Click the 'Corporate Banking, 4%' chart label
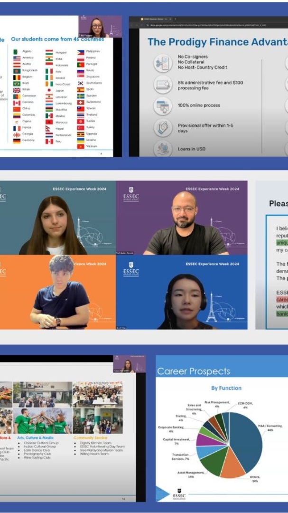The width and height of the screenshot is (288, 513). 171,429
